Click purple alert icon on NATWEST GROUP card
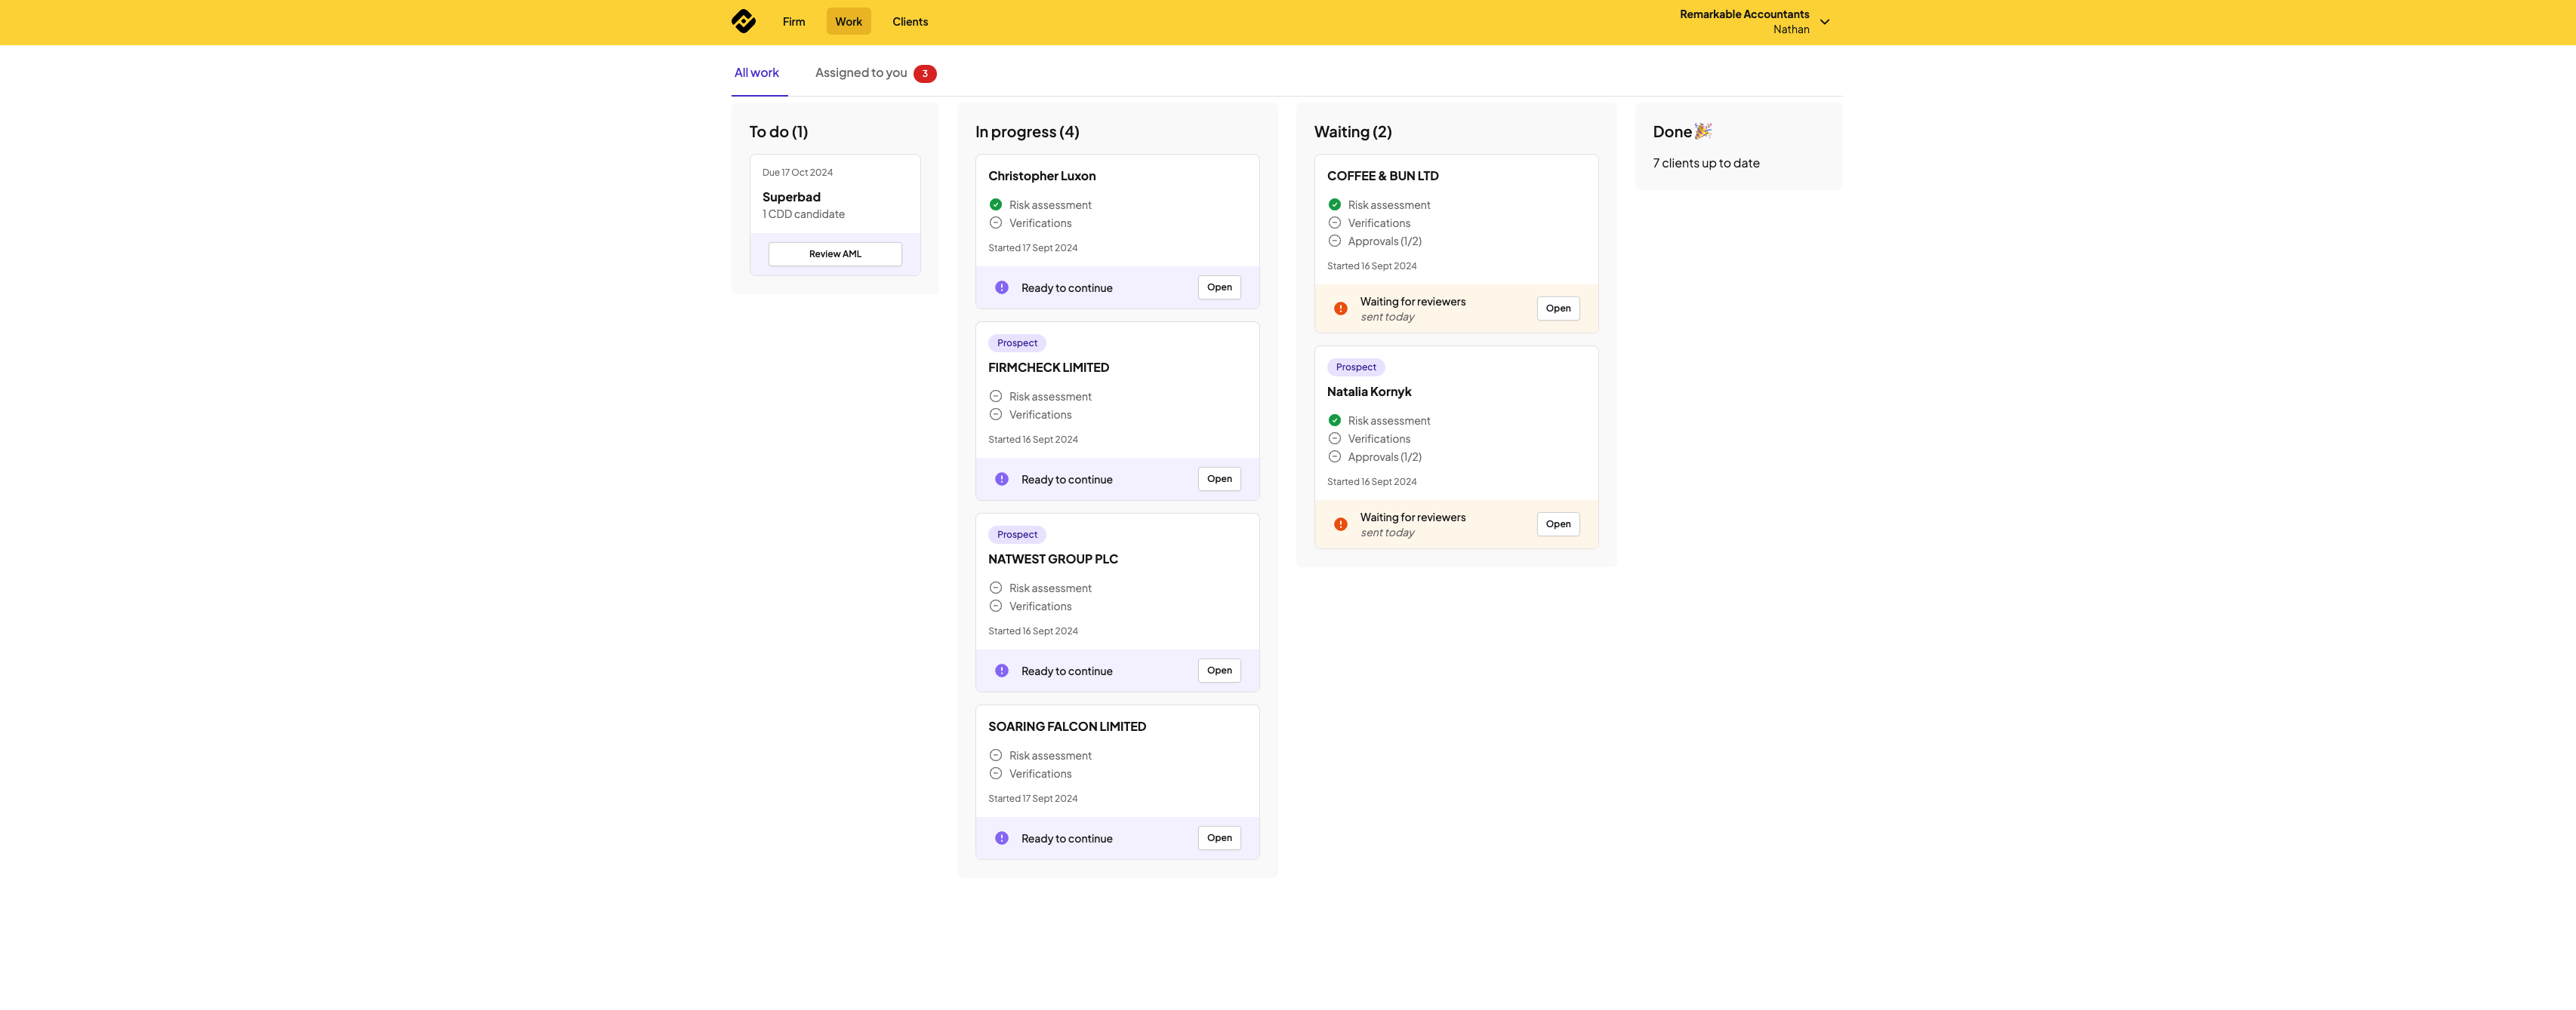 tap(1001, 671)
